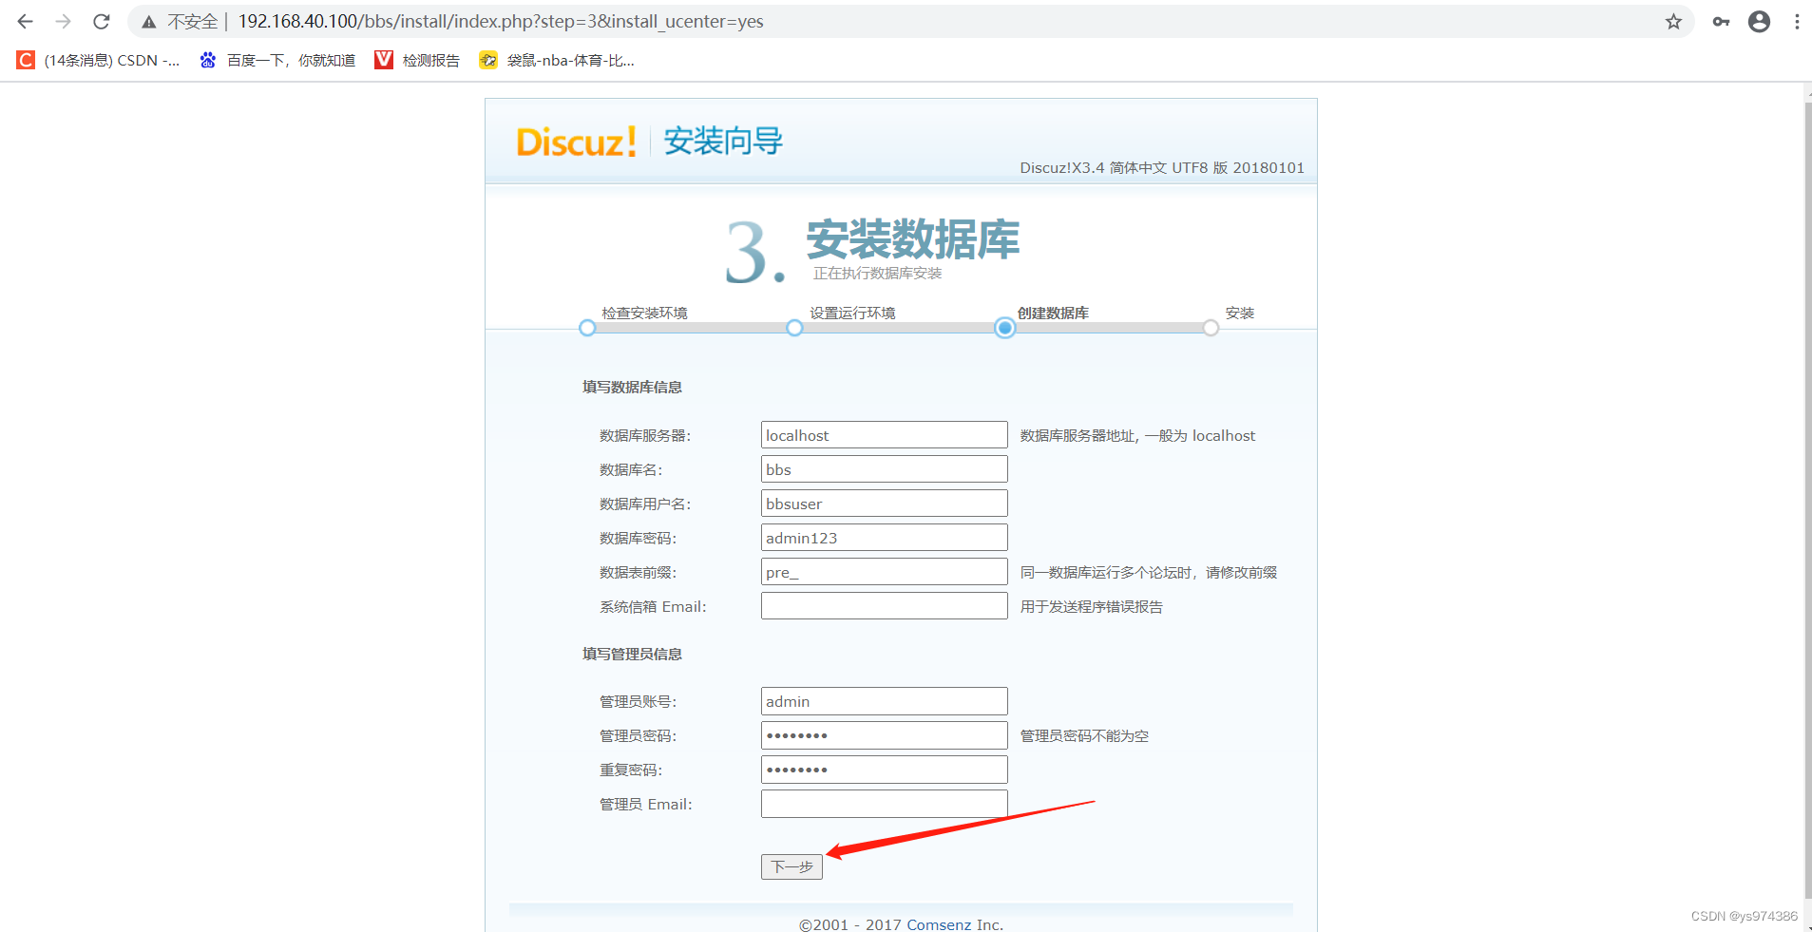
Task: Open the Comsenz footer link
Action: pos(939,924)
